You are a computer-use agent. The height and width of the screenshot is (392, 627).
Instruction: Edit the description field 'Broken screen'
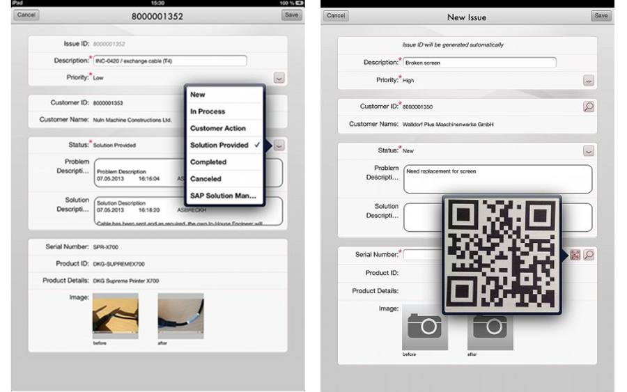(479, 63)
